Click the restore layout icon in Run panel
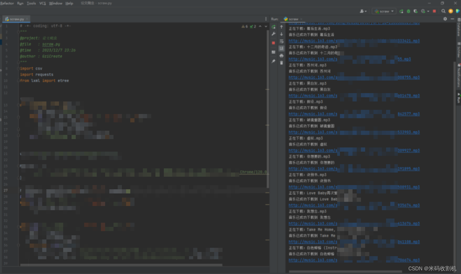 click(273, 52)
